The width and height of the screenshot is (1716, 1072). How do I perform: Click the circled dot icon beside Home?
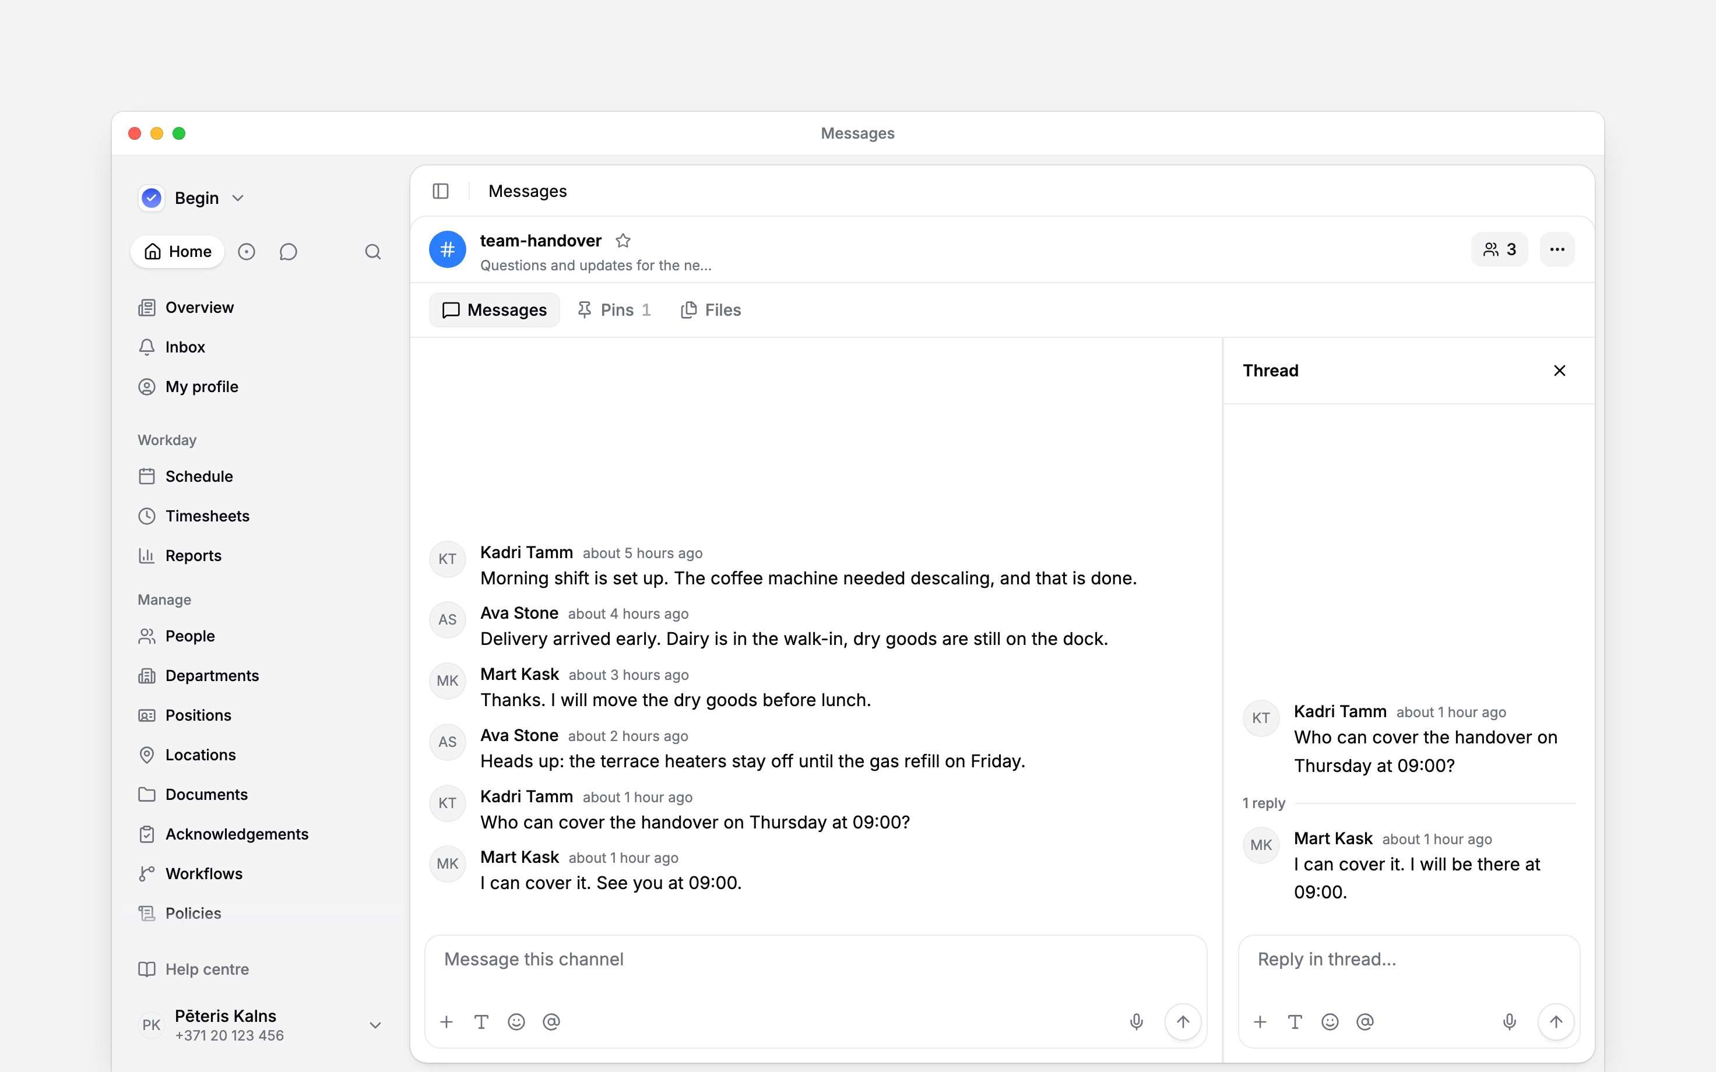click(246, 252)
